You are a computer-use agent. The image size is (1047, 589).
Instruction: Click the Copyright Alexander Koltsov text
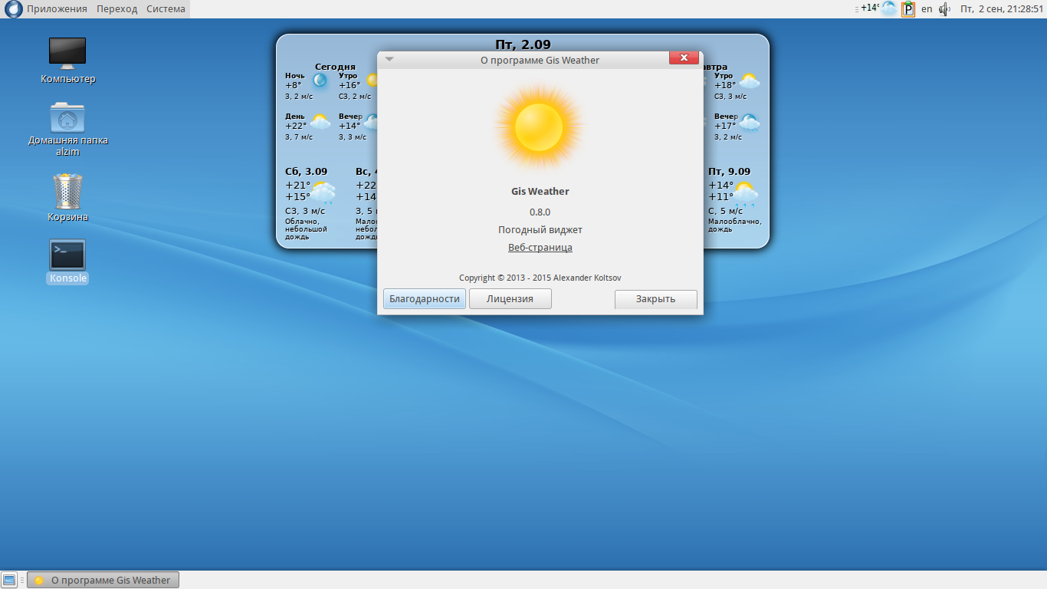[x=540, y=278]
